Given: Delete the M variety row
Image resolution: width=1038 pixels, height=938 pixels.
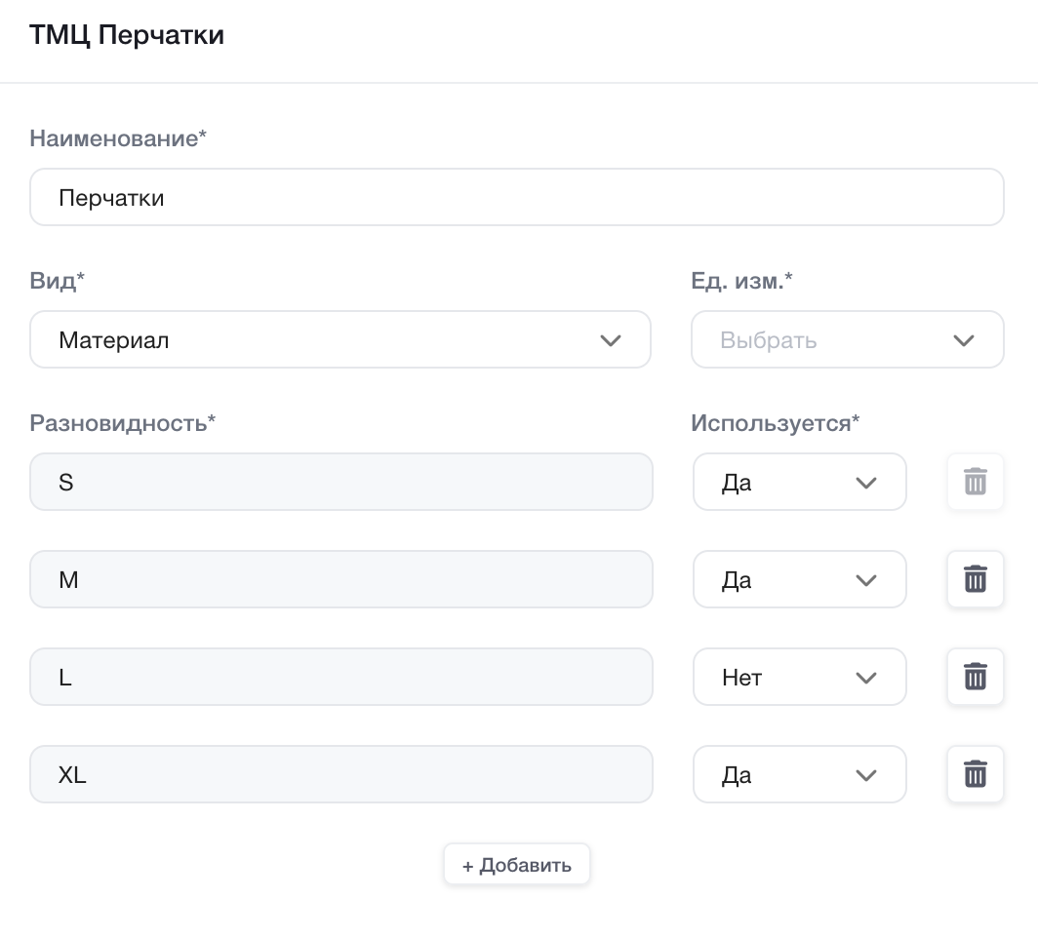Looking at the screenshot, I should coord(976,579).
